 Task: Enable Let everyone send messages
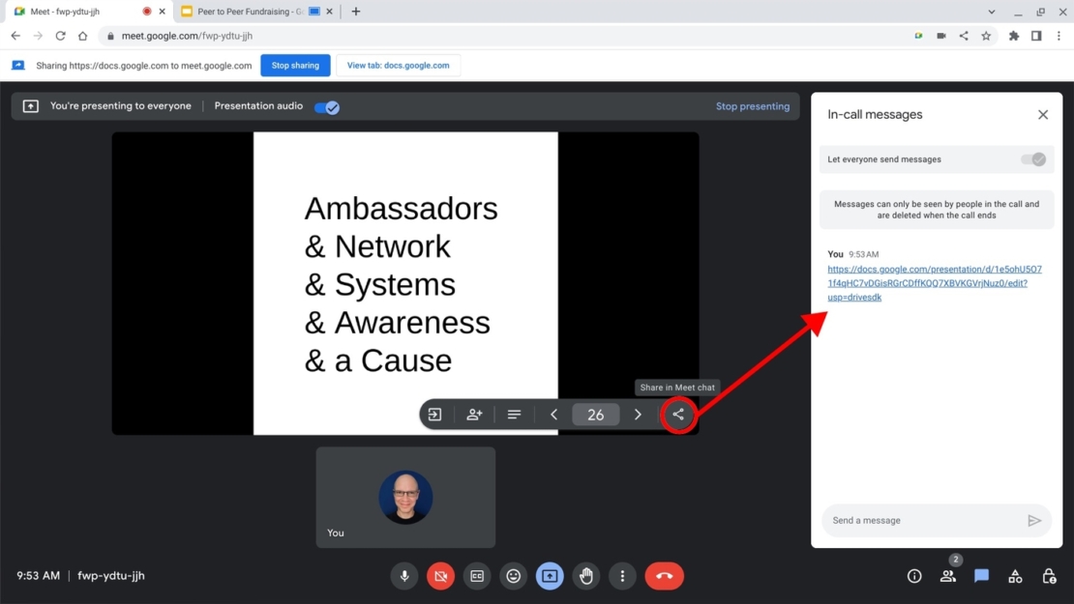(x=1033, y=158)
